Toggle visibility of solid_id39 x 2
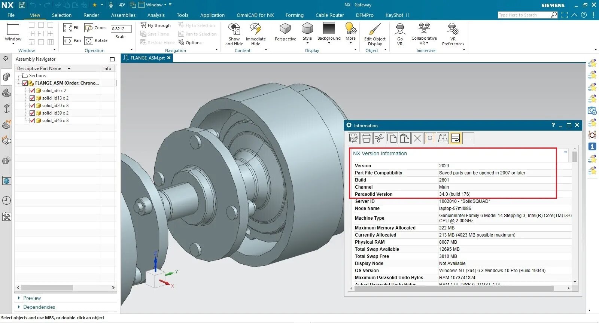 pos(32,113)
